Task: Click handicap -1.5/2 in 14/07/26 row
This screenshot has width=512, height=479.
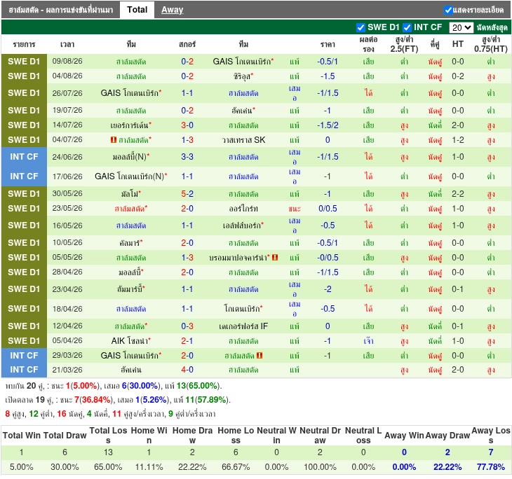Action: [x=328, y=125]
